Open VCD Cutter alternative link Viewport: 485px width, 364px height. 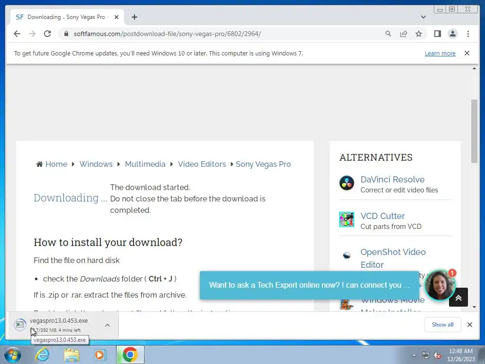pyautogui.click(x=383, y=216)
